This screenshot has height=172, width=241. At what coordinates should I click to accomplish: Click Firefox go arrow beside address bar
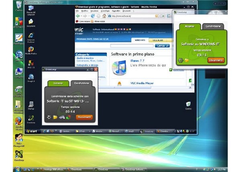pos(163,16)
